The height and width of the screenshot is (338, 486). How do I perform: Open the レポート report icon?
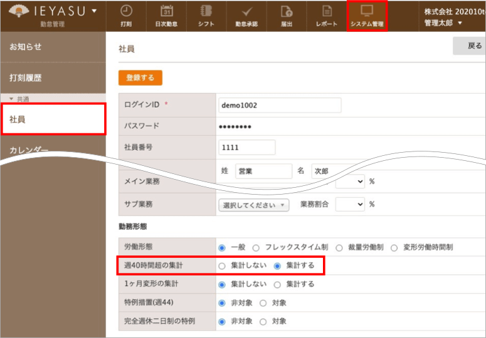coord(327,11)
